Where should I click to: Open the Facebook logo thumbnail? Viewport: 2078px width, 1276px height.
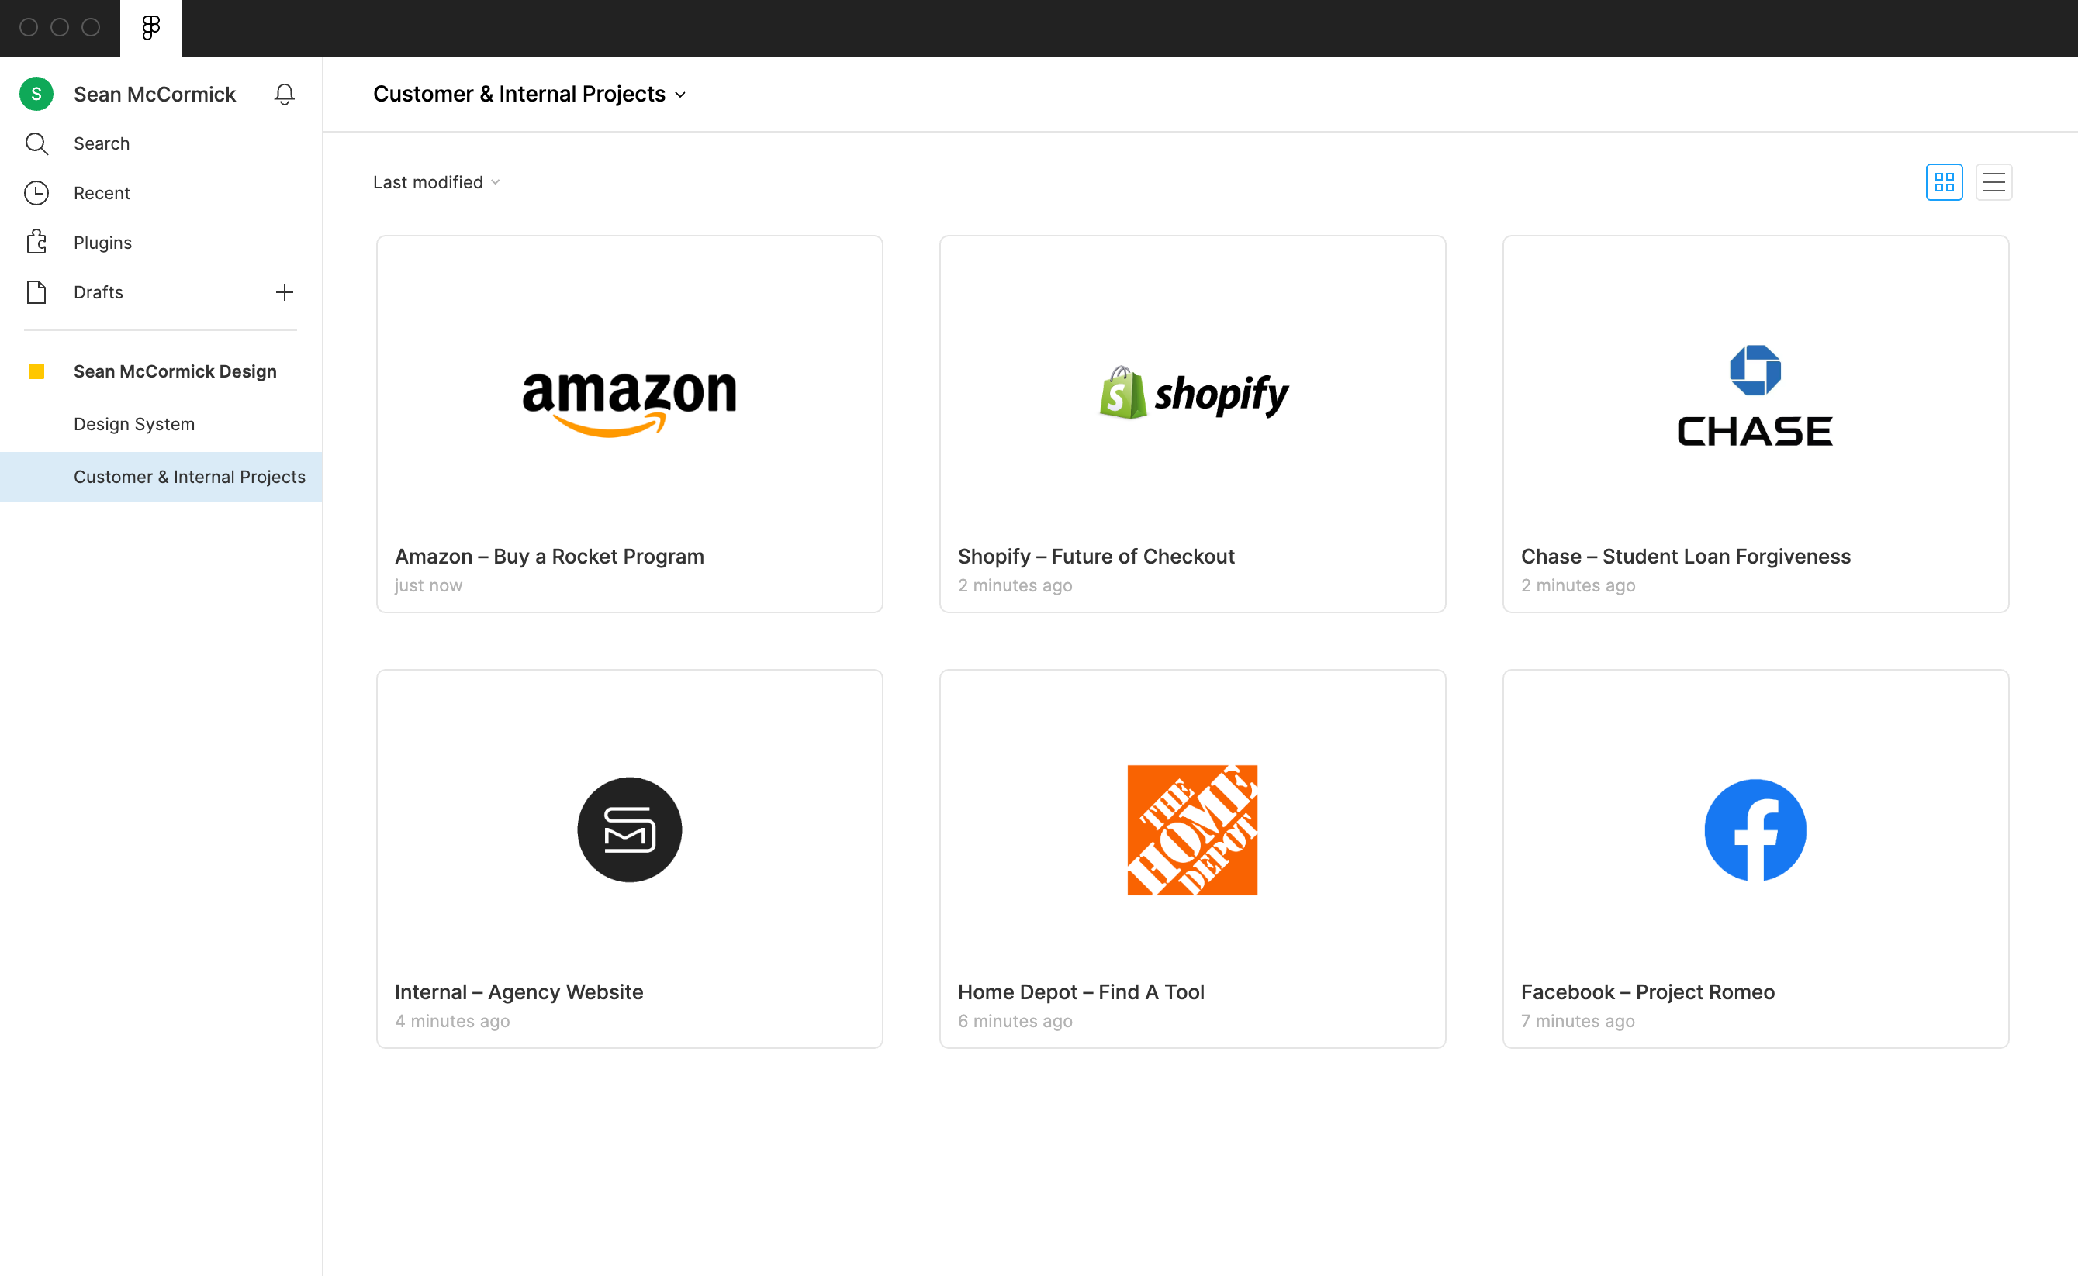point(1755,829)
